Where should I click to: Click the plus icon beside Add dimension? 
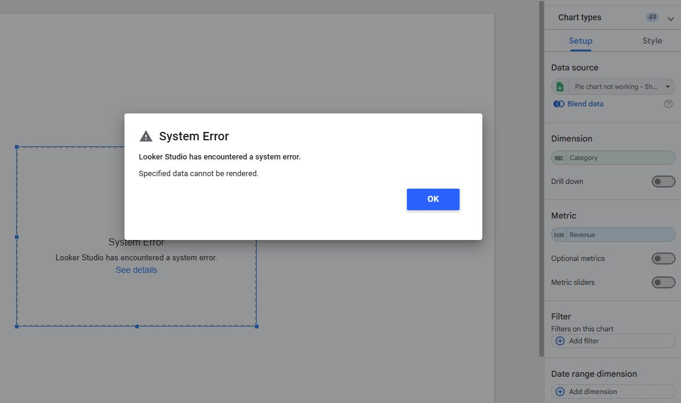click(560, 392)
